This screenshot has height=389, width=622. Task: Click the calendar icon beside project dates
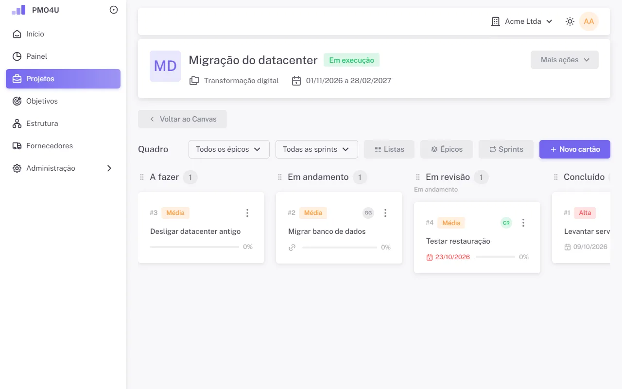tap(296, 81)
